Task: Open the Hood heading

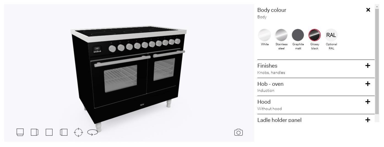Action: click(264, 102)
